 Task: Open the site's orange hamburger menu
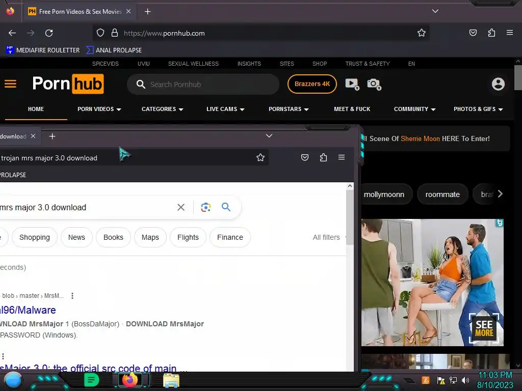[10, 84]
